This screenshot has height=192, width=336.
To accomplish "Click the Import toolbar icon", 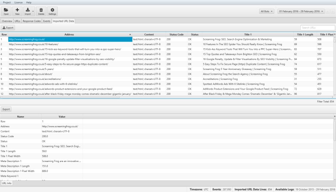I will (28, 11).
